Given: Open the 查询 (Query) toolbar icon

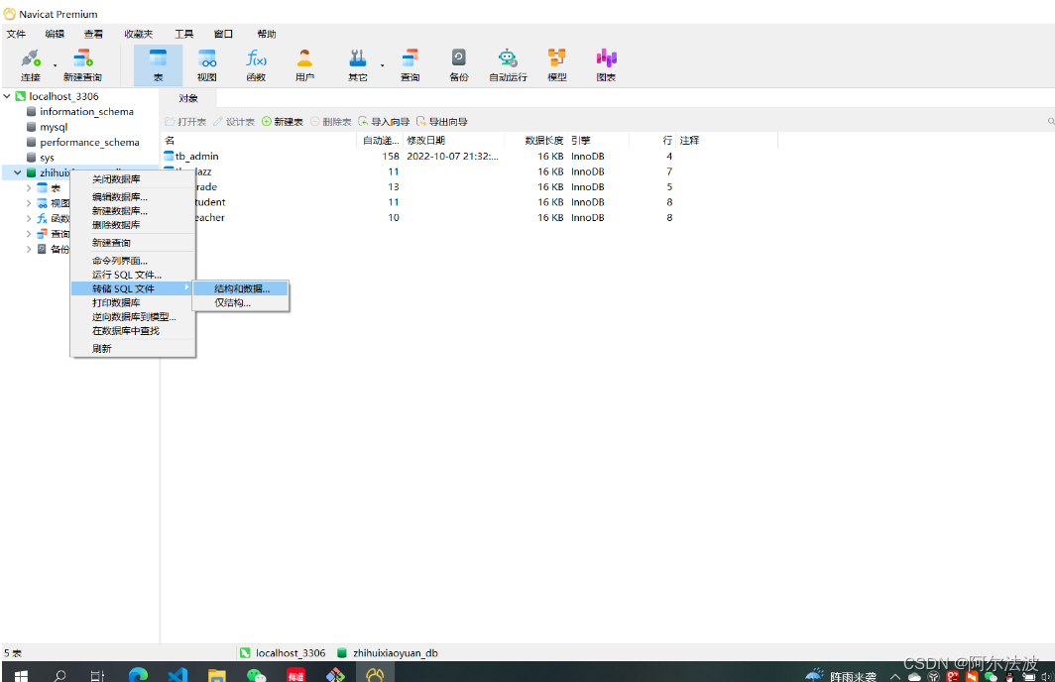Looking at the screenshot, I should [x=410, y=65].
